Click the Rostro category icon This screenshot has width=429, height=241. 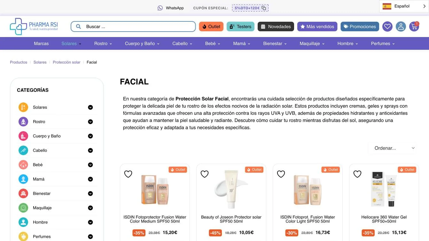[23, 122]
